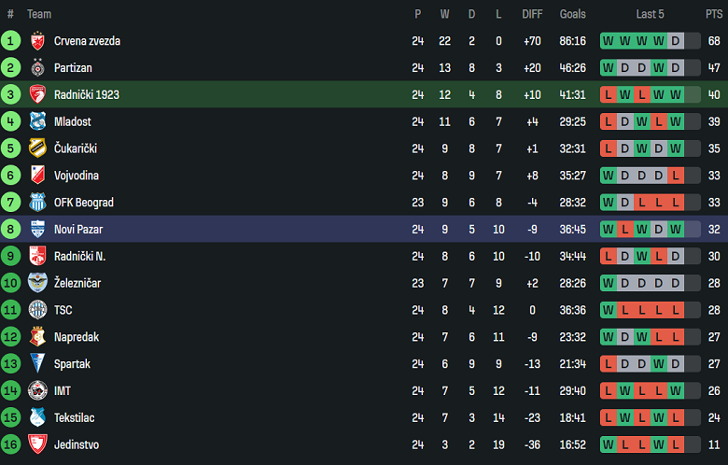Open the Spartak team name link
The width and height of the screenshot is (728, 465).
(x=72, y=364)
